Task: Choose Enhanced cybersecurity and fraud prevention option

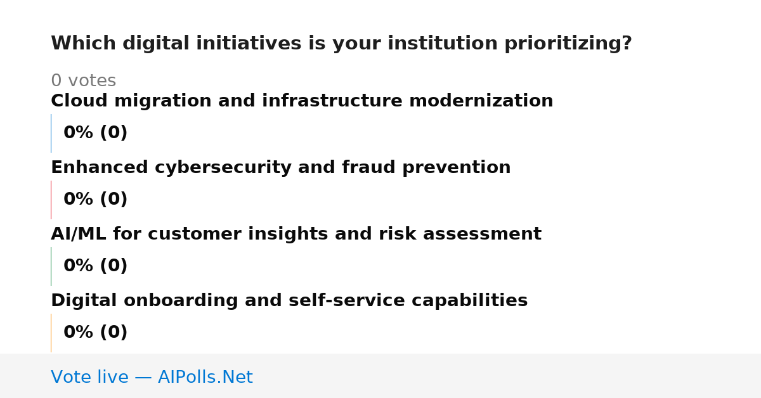Action: 281,168
